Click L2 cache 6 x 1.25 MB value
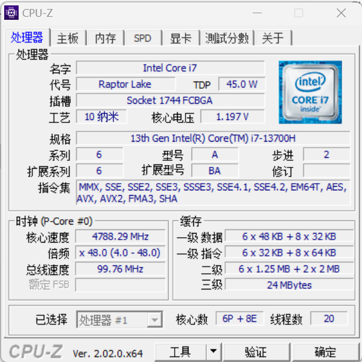Screen dimensions: 362x362 (289, 269)
